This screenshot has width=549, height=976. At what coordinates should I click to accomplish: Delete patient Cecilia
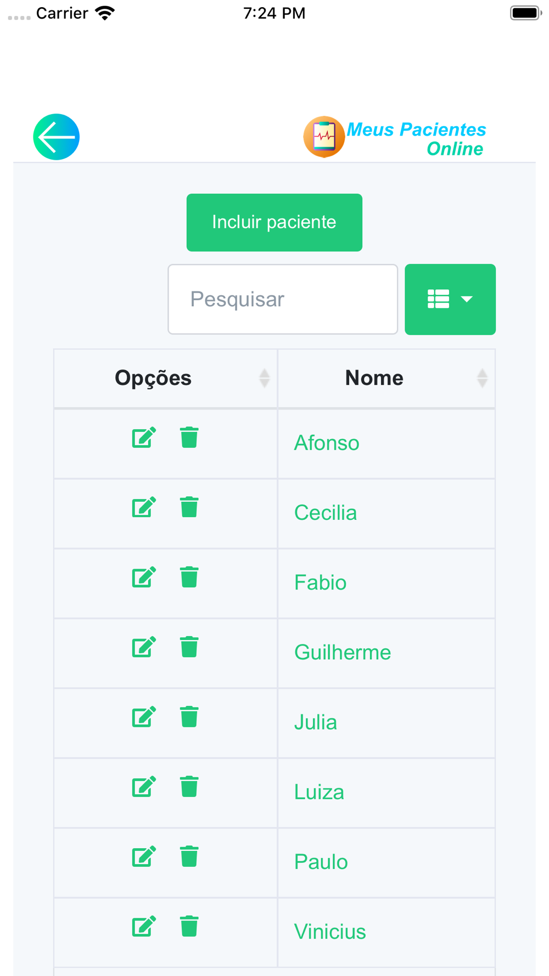coord(189,507)
